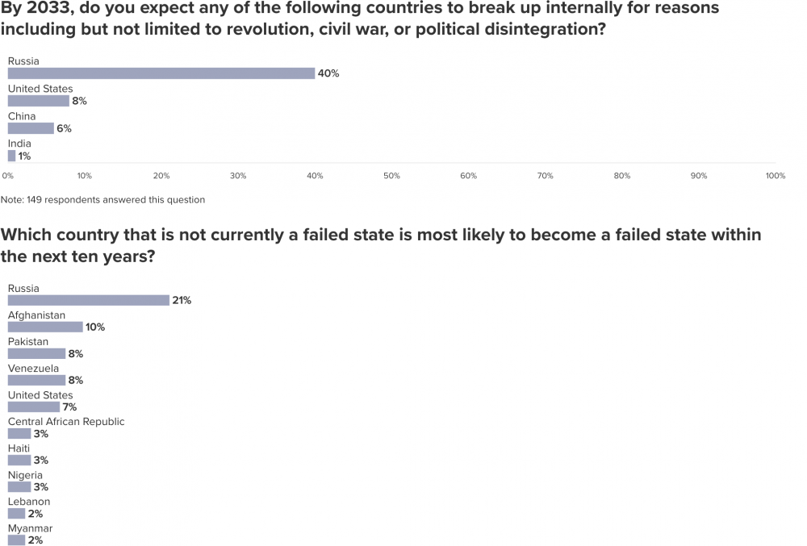Image resolution: width=807 pixels, height=546 pixels.
Task: Click the Russia 21% failed-state bar
Action: coord(89,300)
